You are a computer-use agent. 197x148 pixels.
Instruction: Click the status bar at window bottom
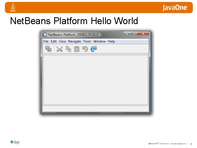point(95,109)
